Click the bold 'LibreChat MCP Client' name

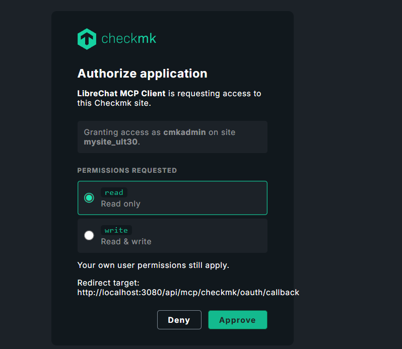click(121, 94)
